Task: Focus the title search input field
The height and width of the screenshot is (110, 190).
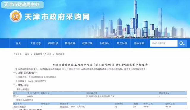Action: [x=164, y=43]
